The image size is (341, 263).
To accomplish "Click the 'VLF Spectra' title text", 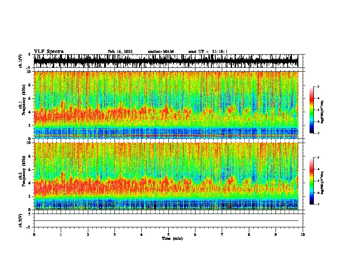I will tap(49, 52).
